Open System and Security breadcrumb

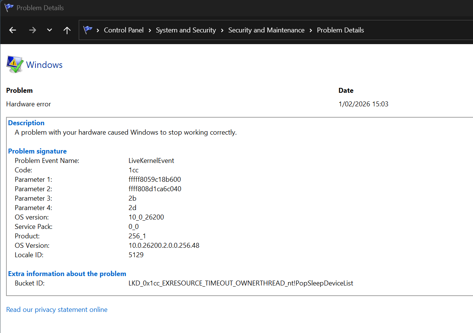click(x=186, y=30)
